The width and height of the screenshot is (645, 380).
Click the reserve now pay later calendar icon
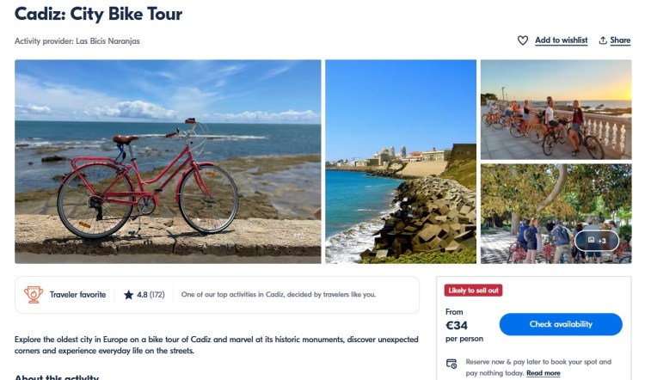point(451,363)
